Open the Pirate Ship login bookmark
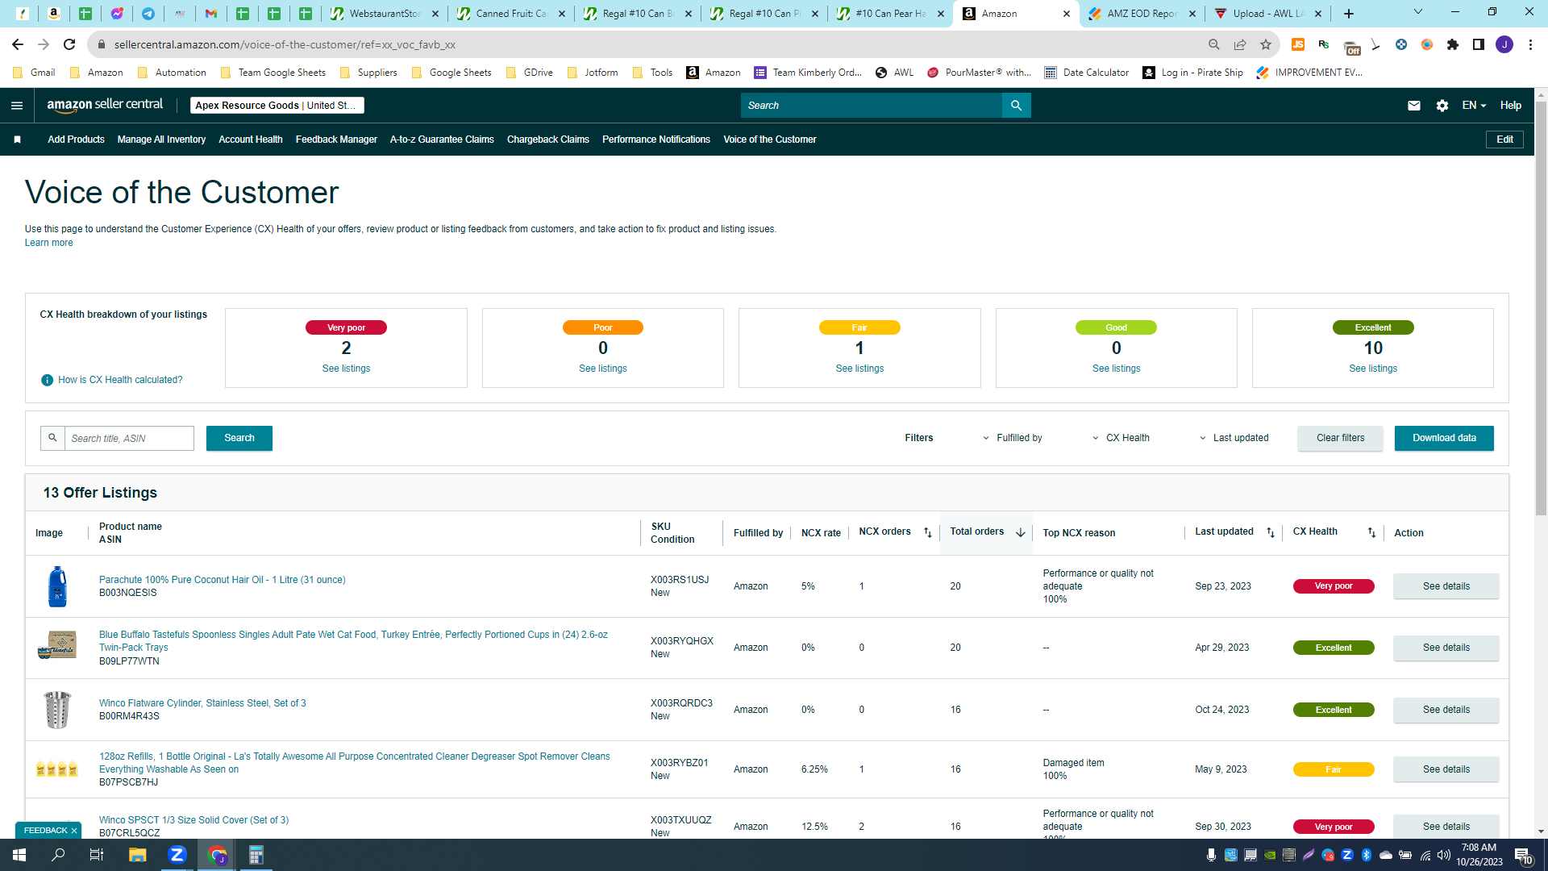This screenshot has width=1548, height=871. click(x=1192, y=73)
